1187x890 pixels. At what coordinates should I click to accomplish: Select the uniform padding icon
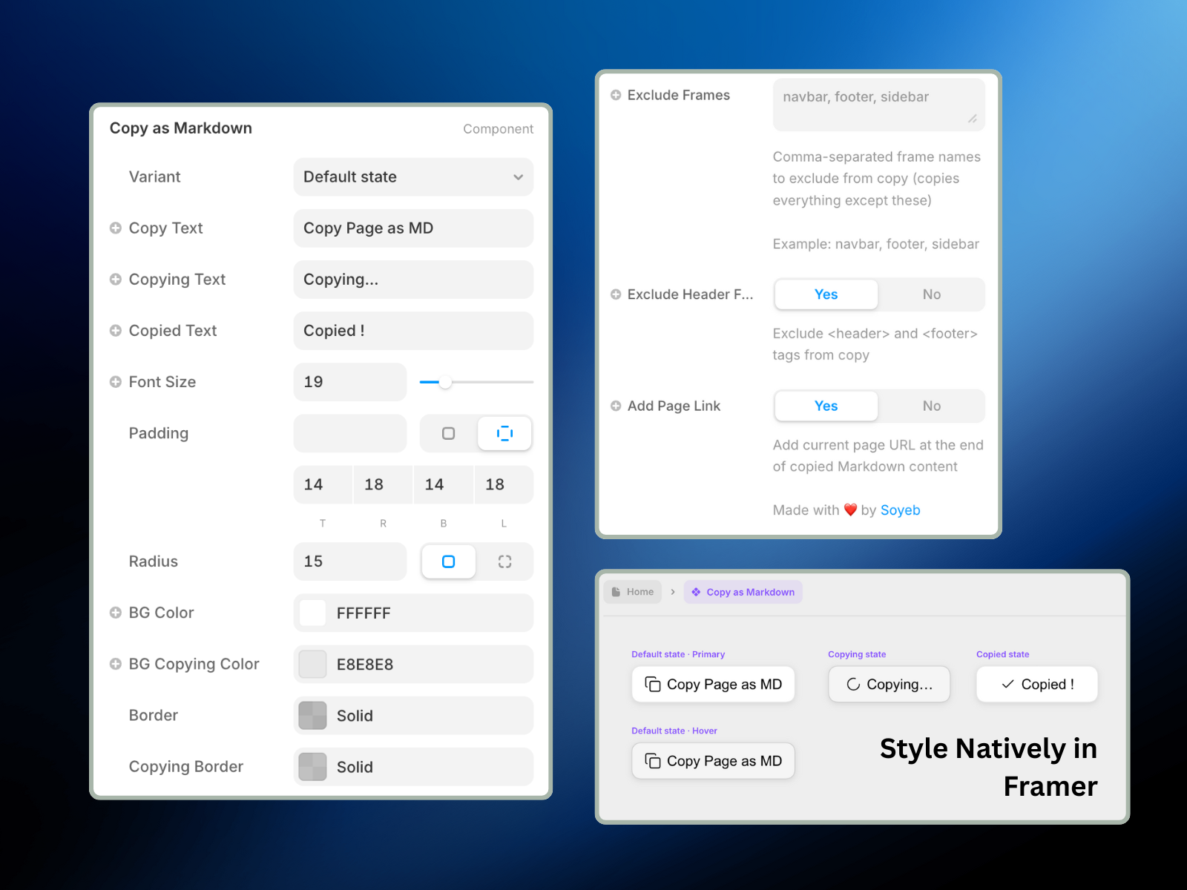447,433
